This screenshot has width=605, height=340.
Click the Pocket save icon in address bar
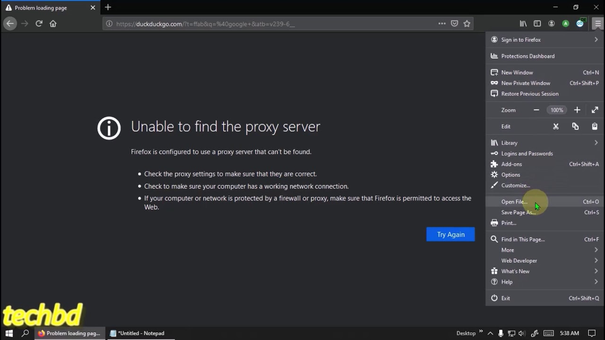[x=454, y=24]
